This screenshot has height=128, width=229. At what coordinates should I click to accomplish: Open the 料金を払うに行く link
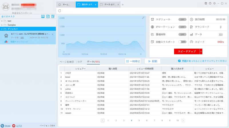click(x=22, y=13)
